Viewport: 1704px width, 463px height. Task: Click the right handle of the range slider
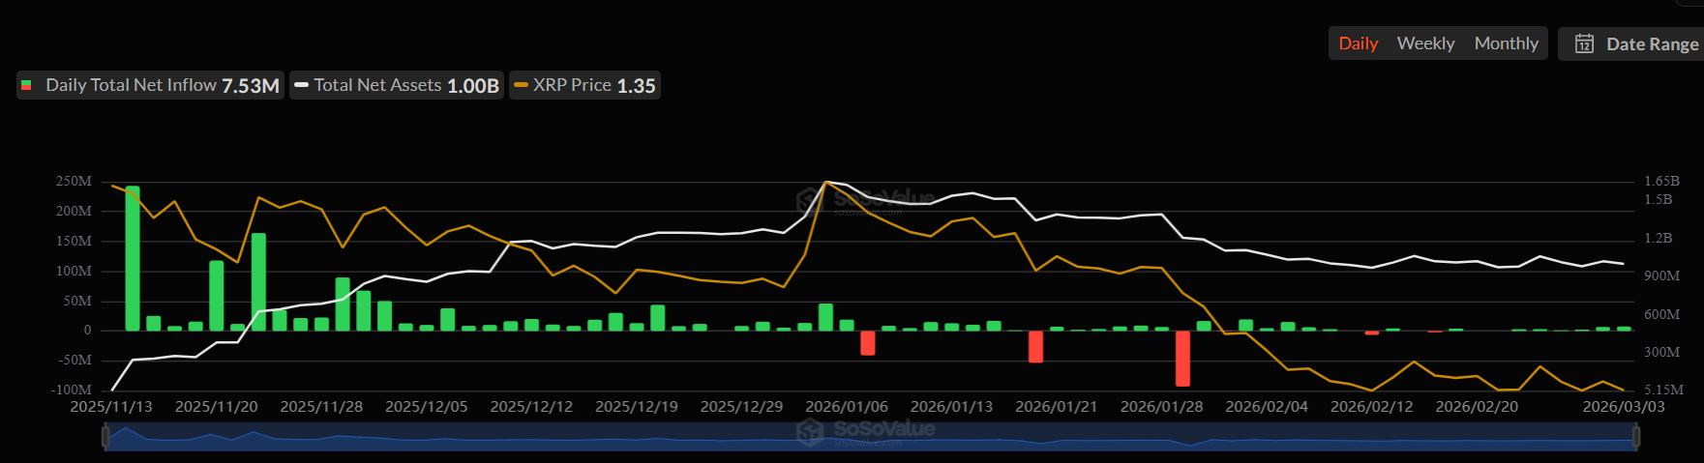(x=1635, y=437)
